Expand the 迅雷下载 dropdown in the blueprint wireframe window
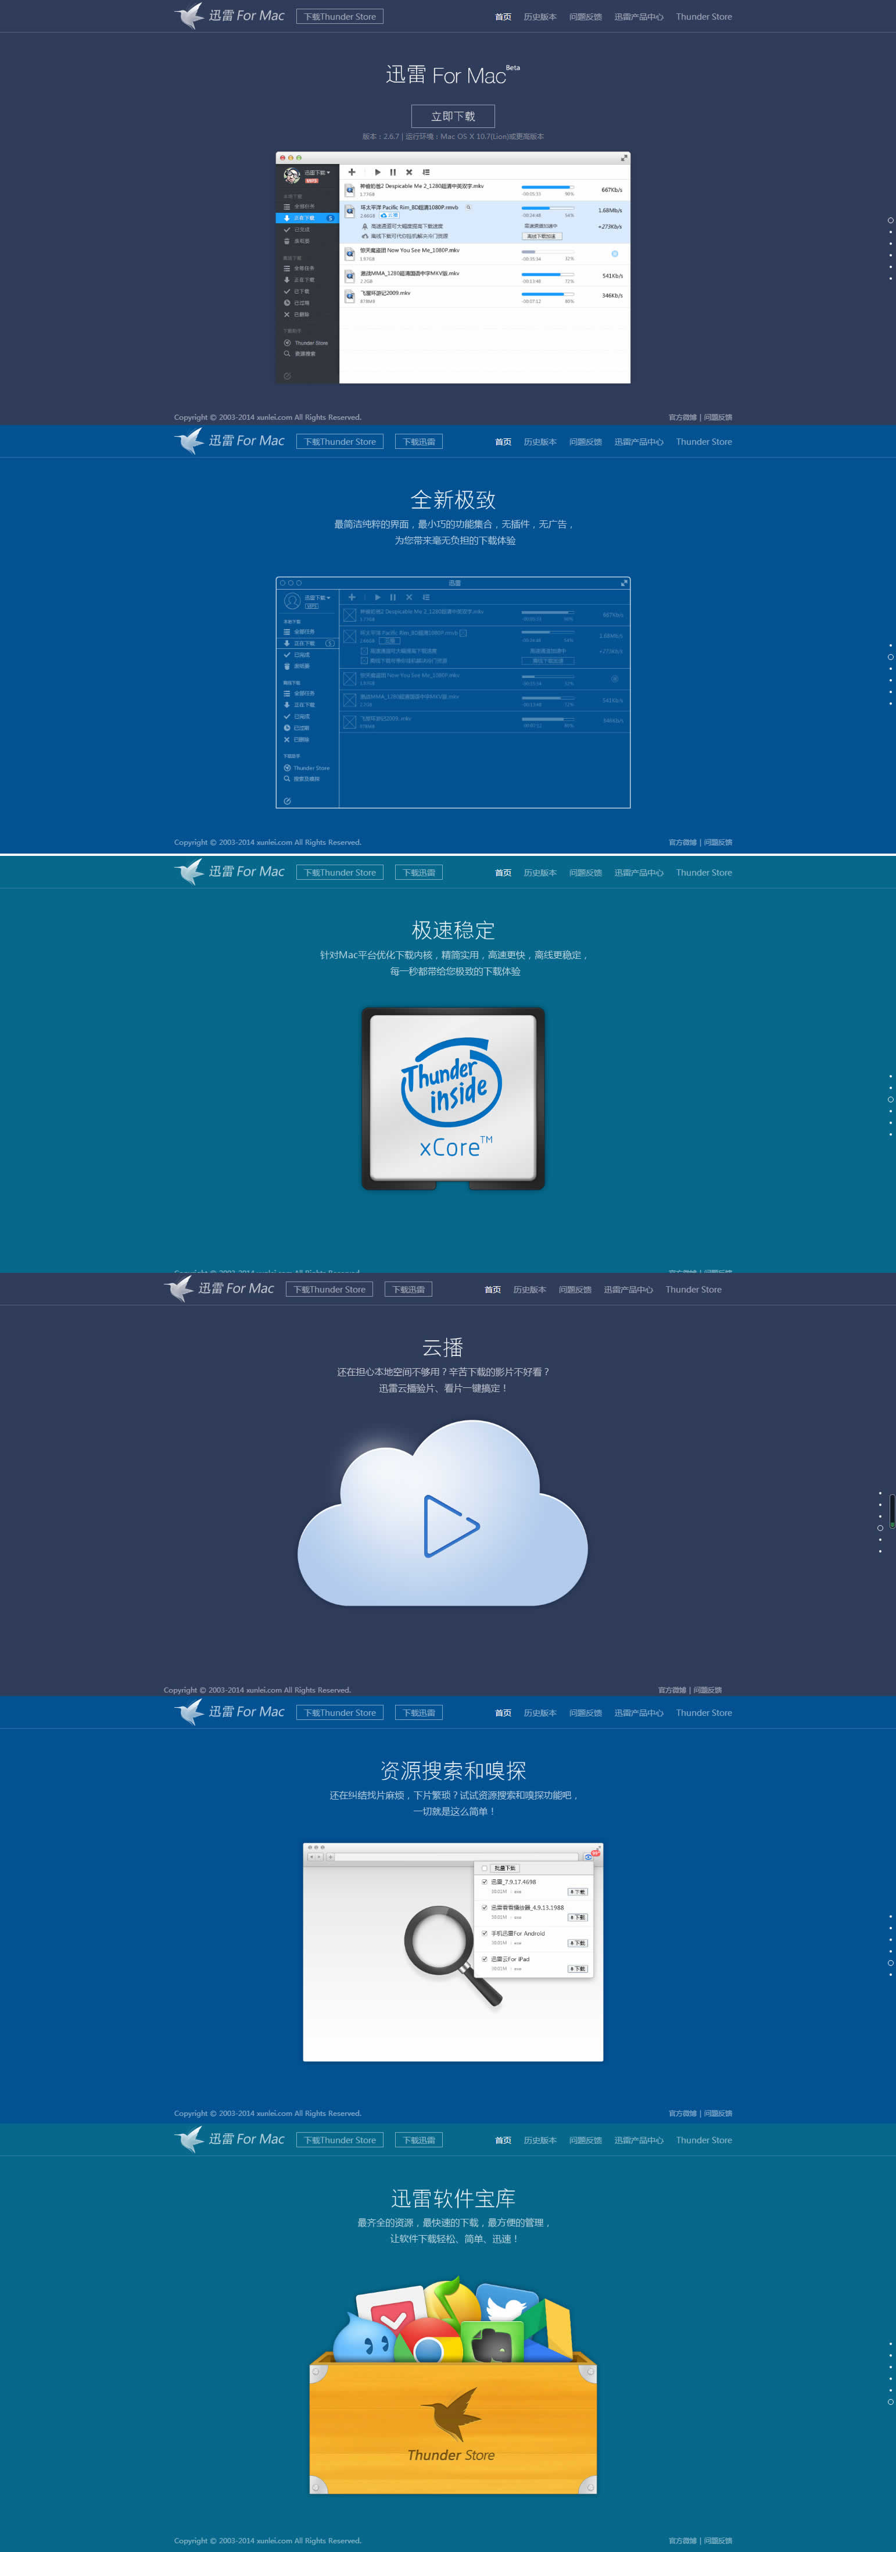Image resolution: width=896 pixels, height=2552 pixels. tap(317, 597)
